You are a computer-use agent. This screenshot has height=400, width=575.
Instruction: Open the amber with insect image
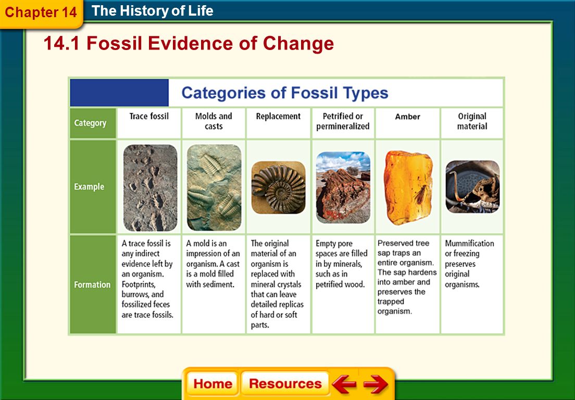pyautogui.click(x=407, y=187)
